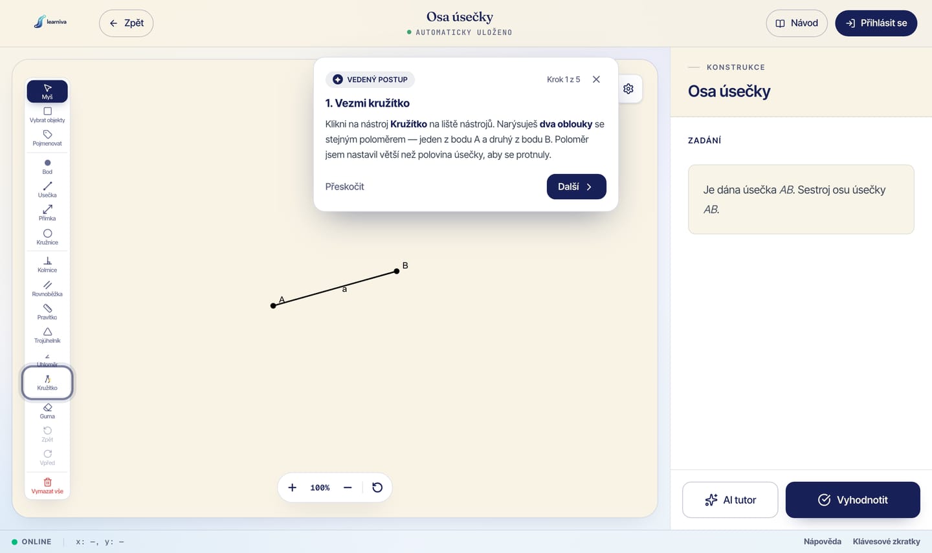
Task: Select the Pravítko ruler tool
Action: click(x=47, y=312)
